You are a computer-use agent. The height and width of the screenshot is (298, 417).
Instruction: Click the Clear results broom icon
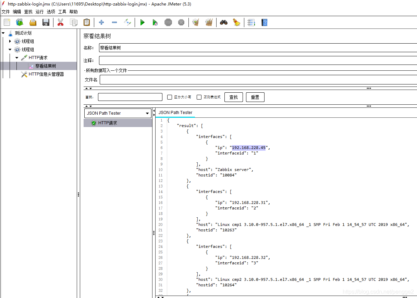click(196, 22)
